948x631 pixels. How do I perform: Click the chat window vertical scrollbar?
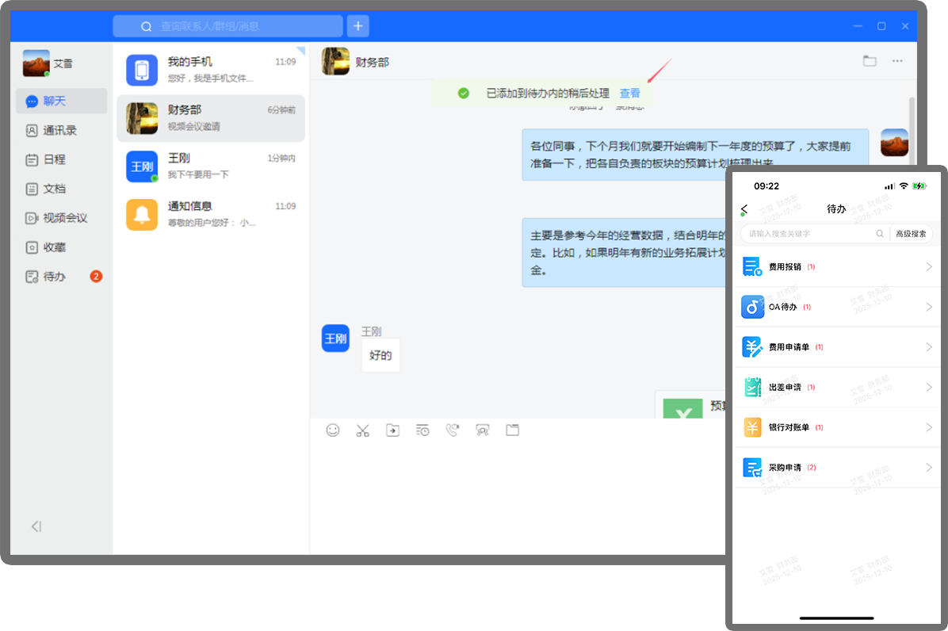click(x=912, y=130)
